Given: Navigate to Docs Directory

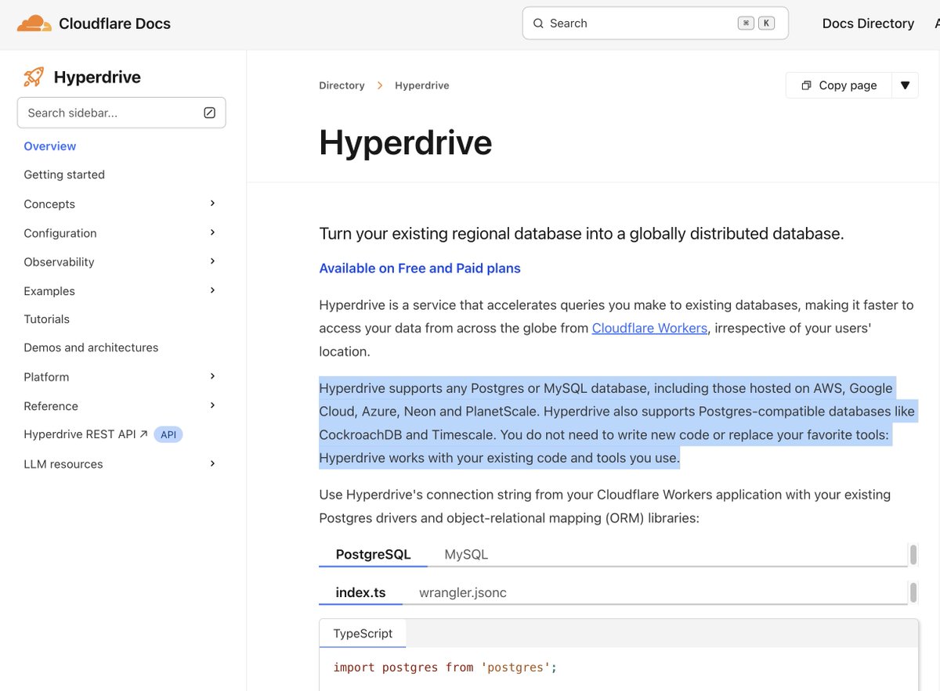Looking at the screenshot, I should (x=868, y=23).
